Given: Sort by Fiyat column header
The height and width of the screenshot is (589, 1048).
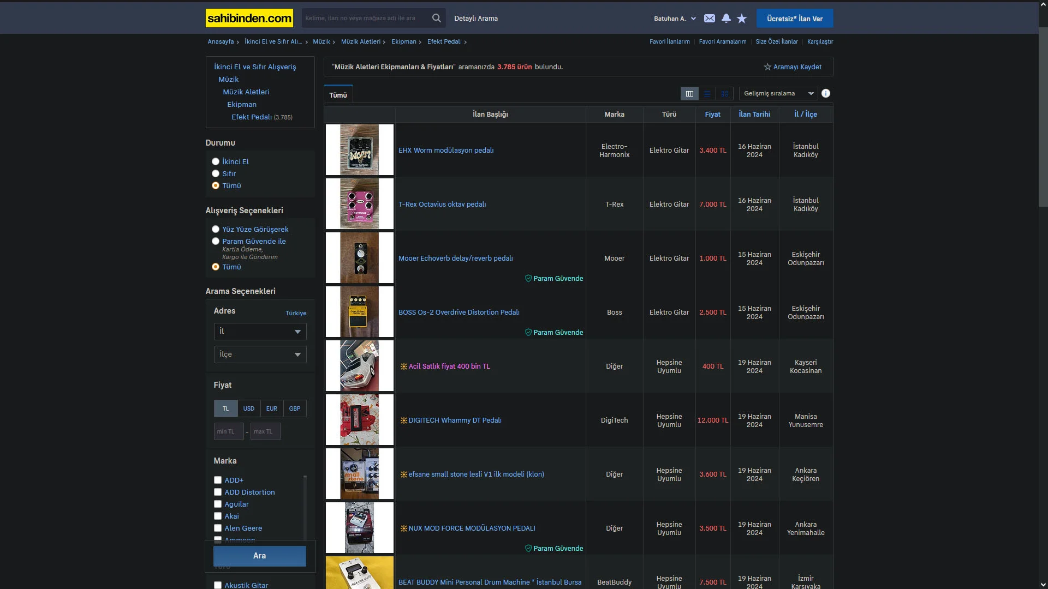Looking at the screenshot, I should pos(712,114).
